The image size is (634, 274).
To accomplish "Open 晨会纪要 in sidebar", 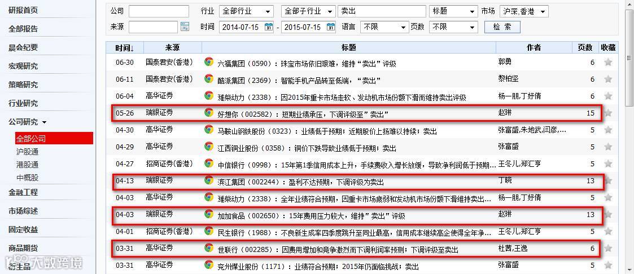I will tap(23, 47).
